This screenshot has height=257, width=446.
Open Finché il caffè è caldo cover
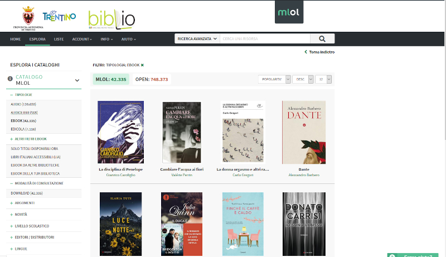coord(243,224)
